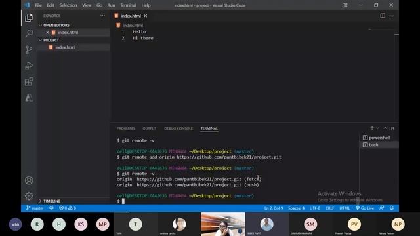The height and width of the screenshot is (236, 420).
Task: Click the eye icon in the status bar
Action: pos(51,208)
